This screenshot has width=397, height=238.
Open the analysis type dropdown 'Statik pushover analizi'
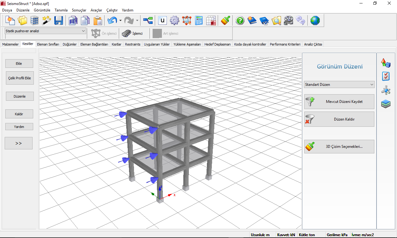pos(45,31)
